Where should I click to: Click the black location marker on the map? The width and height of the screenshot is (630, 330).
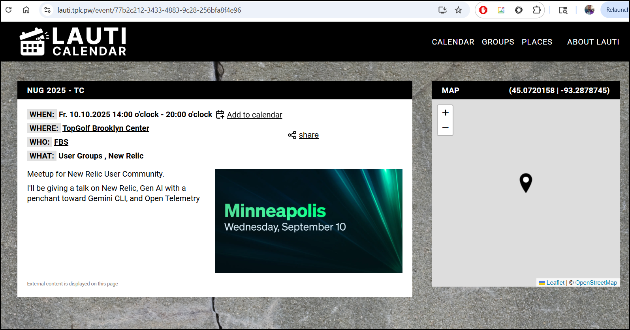[x=526, y=183]
